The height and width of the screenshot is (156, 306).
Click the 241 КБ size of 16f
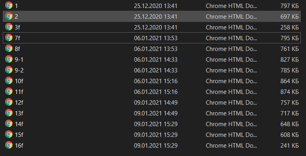tap(289, 146)
